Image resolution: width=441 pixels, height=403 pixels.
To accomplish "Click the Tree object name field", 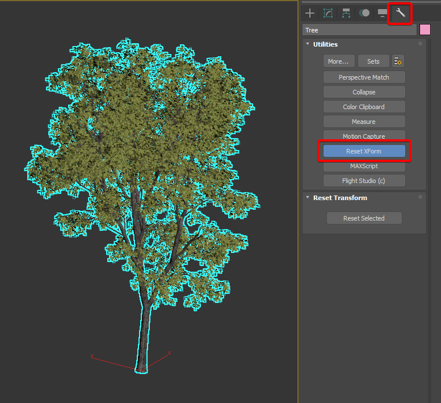I will tap(359, 30).
